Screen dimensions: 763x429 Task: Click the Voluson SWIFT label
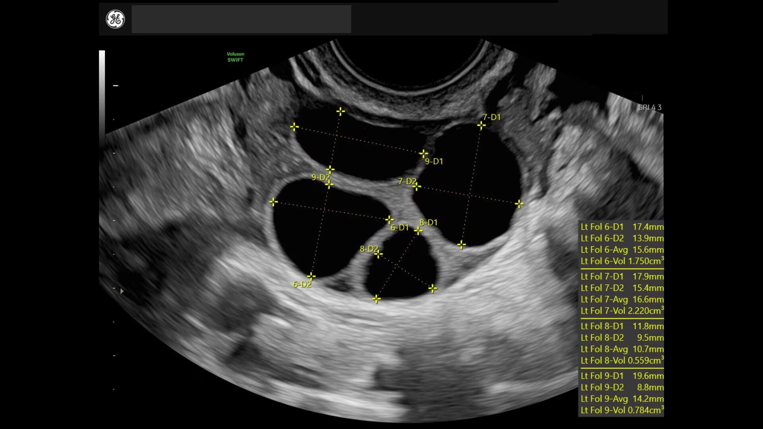point(235,57)
